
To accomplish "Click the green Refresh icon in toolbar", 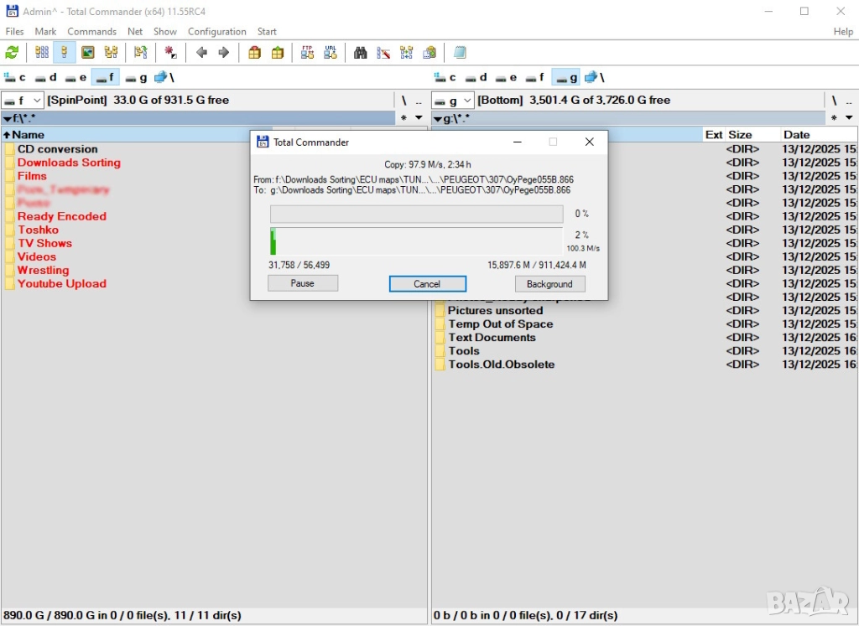I will pos(12,53).
